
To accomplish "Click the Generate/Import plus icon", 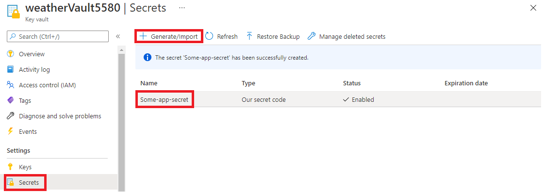I will (x=143, y=36).
